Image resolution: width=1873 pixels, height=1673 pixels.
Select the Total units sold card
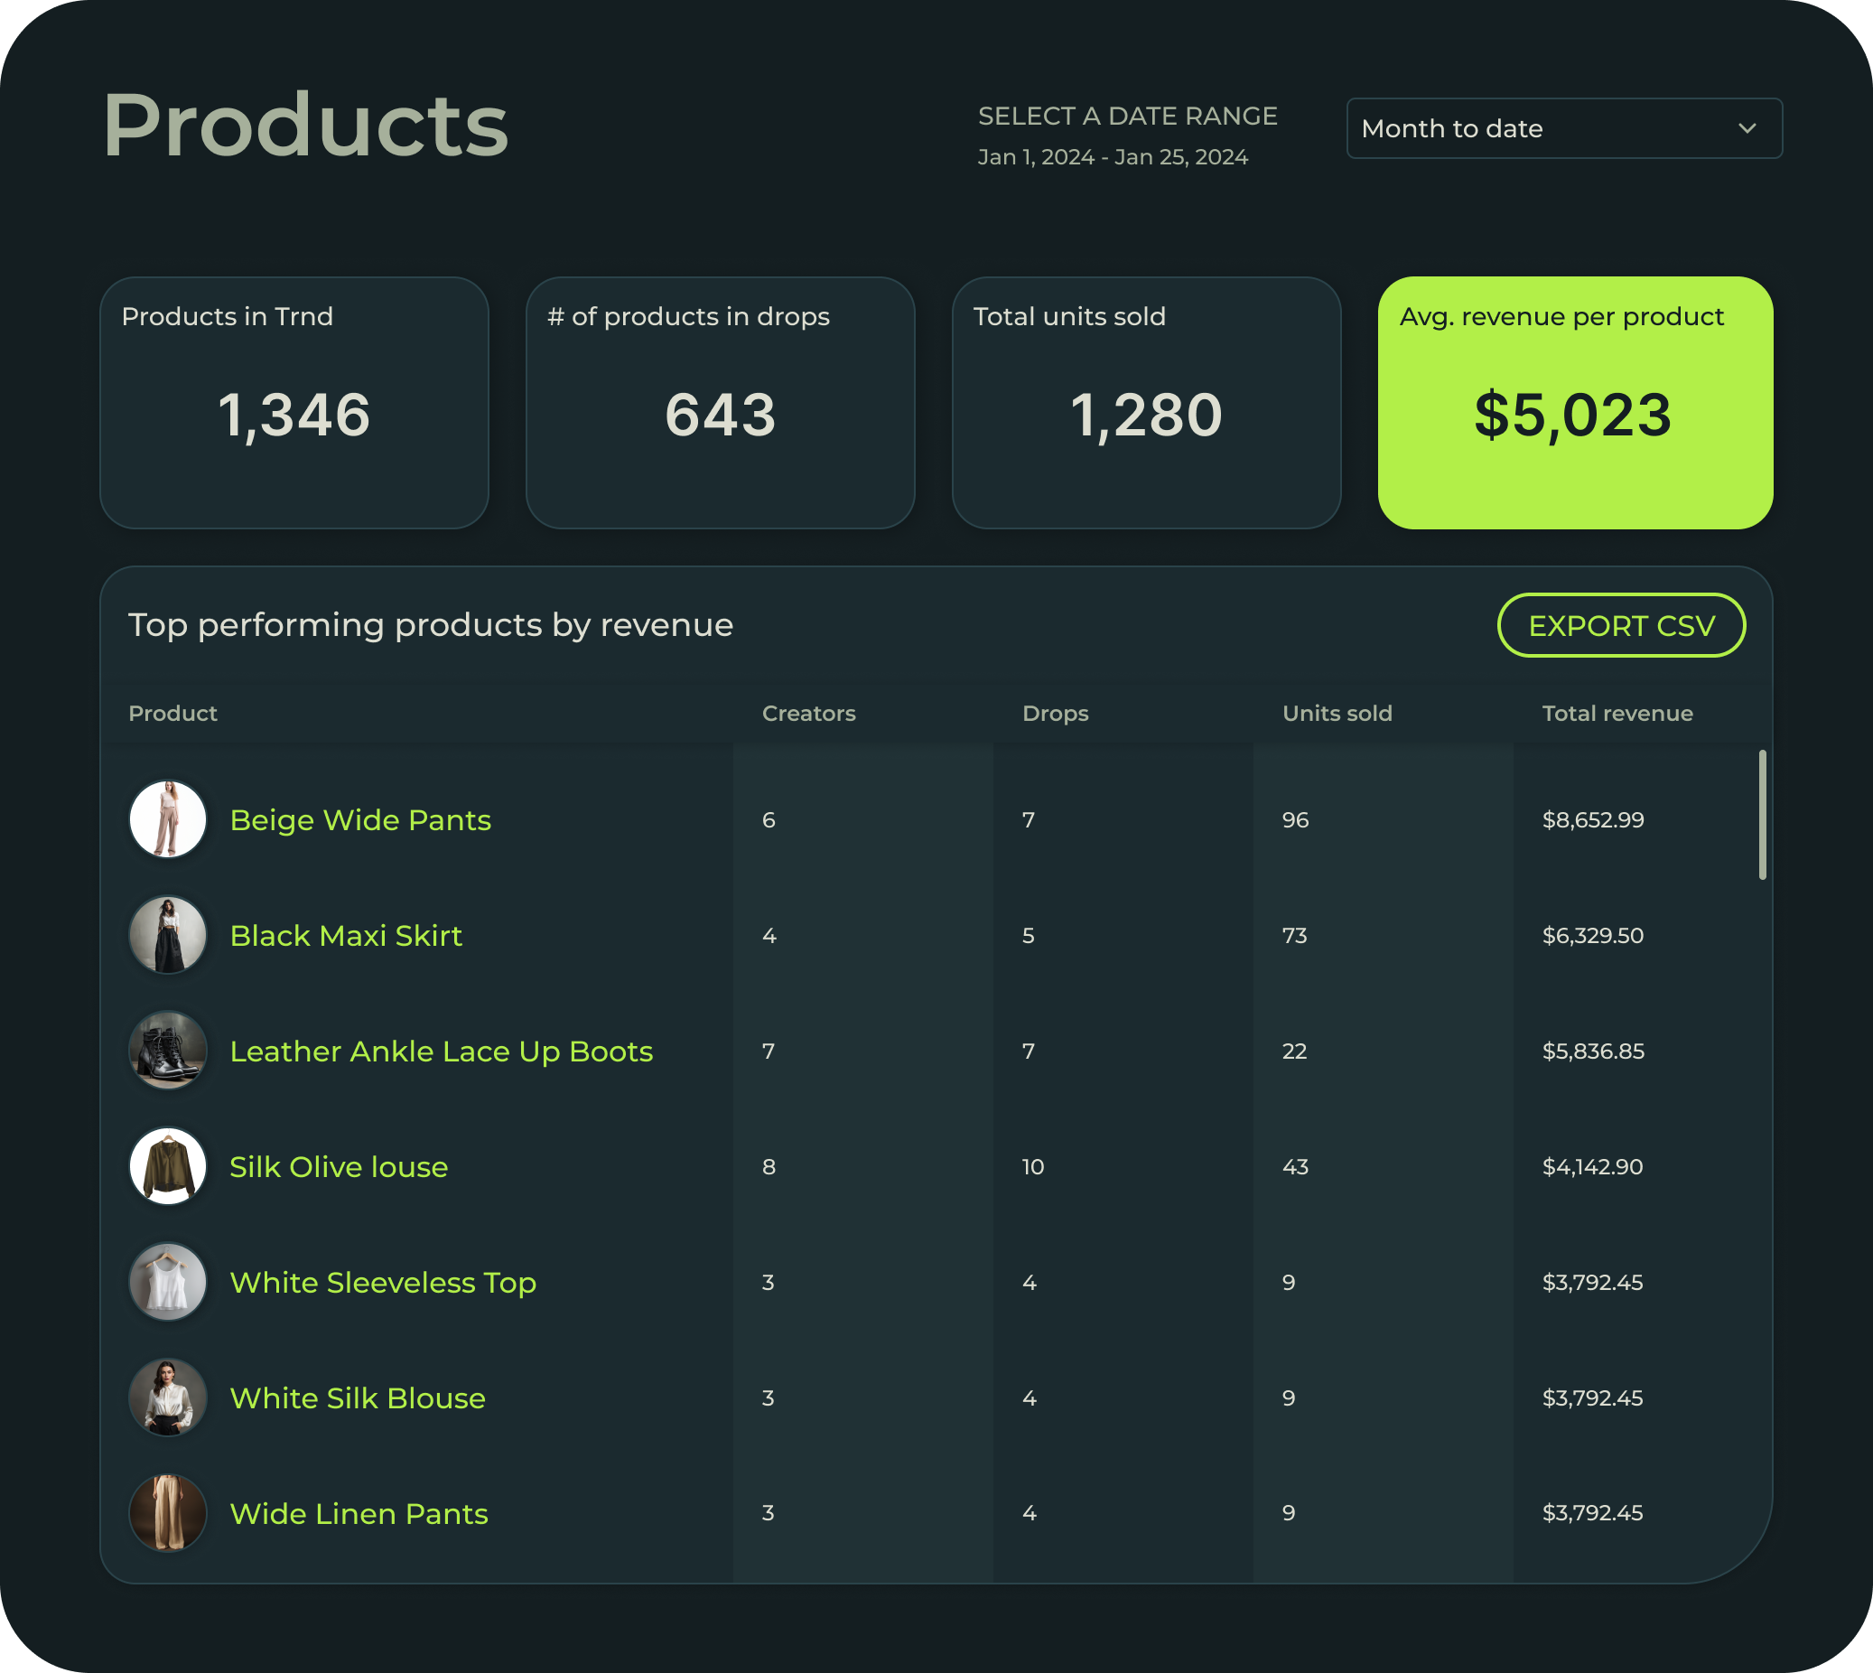(x=1145, y=403)
